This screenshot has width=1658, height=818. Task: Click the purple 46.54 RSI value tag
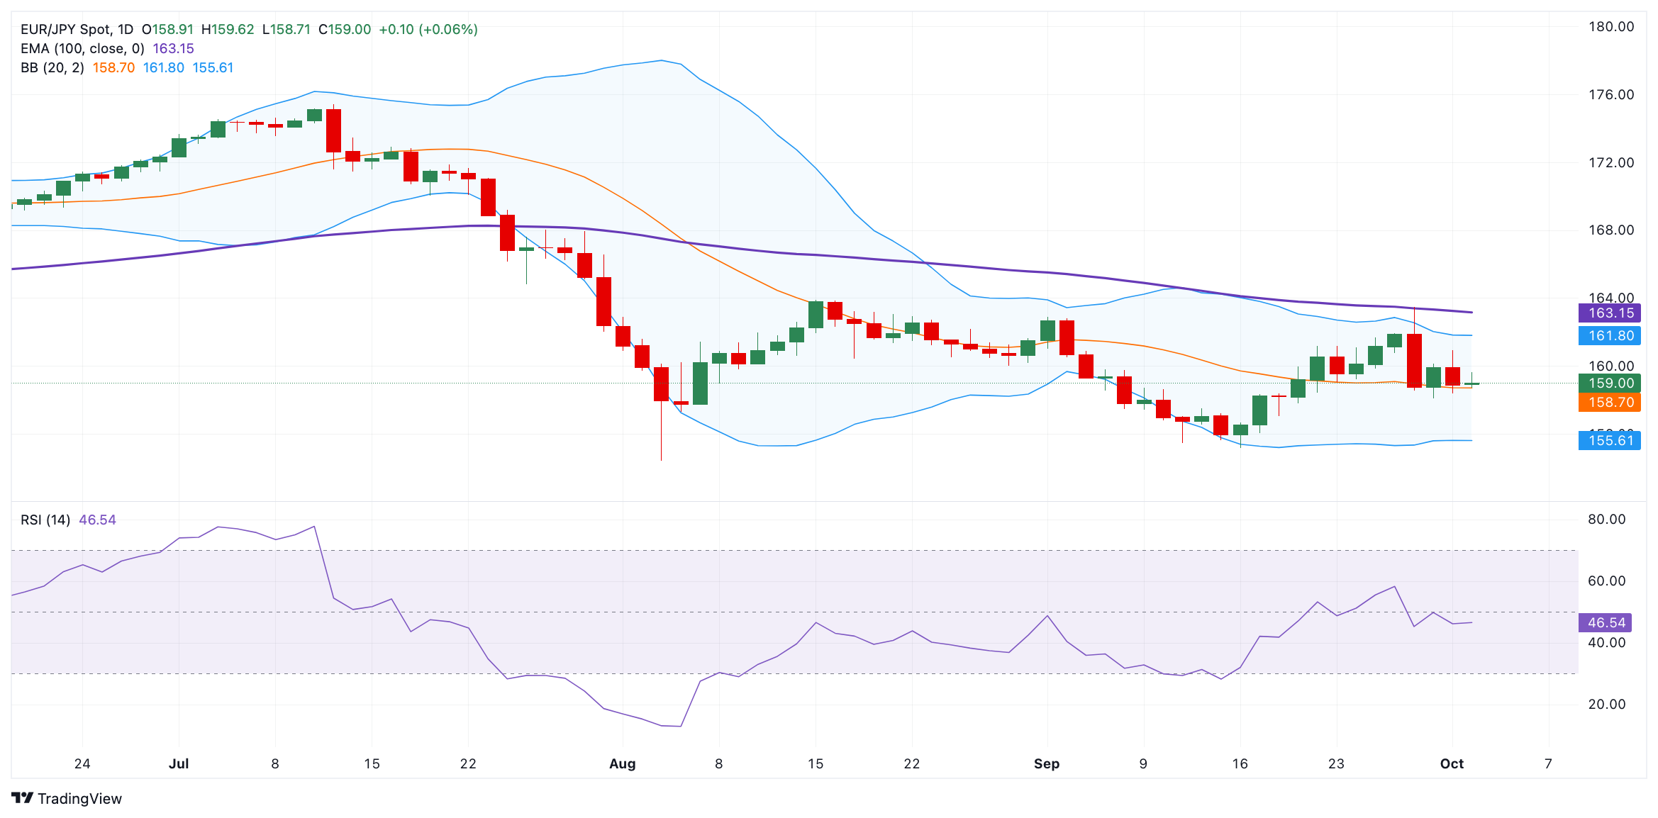pyautogui.click(x=1605, y=622)
